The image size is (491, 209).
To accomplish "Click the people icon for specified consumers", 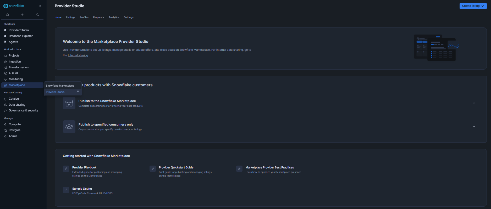I will click(69, 127).
